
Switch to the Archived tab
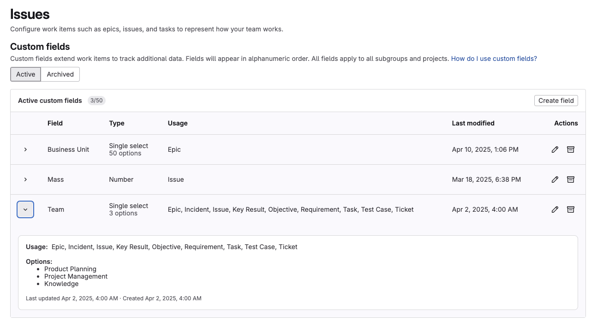[60, 74]
